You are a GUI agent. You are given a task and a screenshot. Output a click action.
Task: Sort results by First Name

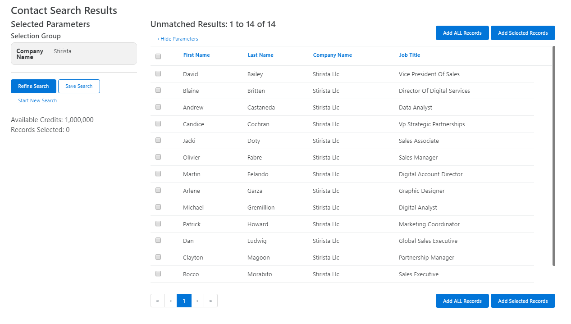196,55
